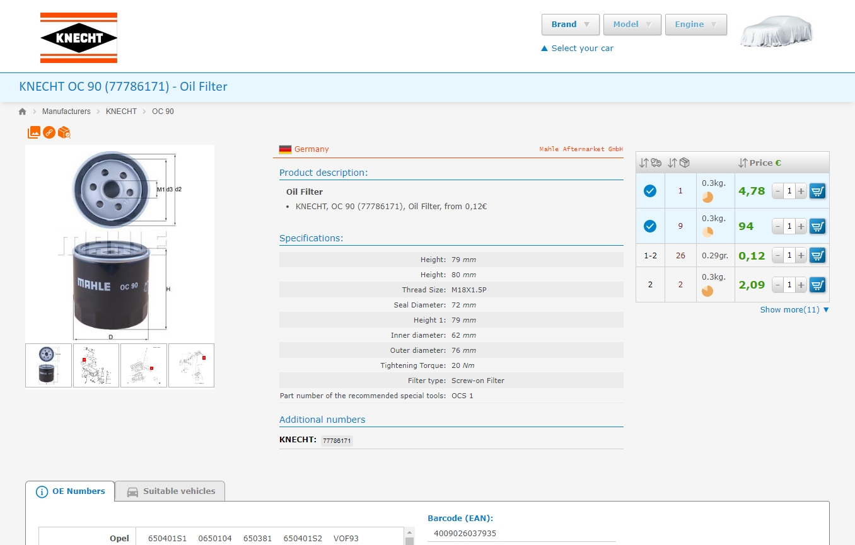The image size is (855, 545).
Task: Click the 650401S1 Opel OE number
Action: coord(168,539)
